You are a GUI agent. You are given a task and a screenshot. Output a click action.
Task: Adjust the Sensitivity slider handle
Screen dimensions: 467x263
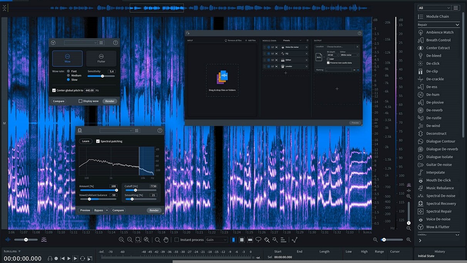(102, 76)
